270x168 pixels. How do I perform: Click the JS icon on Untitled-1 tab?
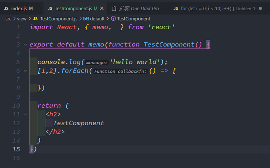pos(176,8)
